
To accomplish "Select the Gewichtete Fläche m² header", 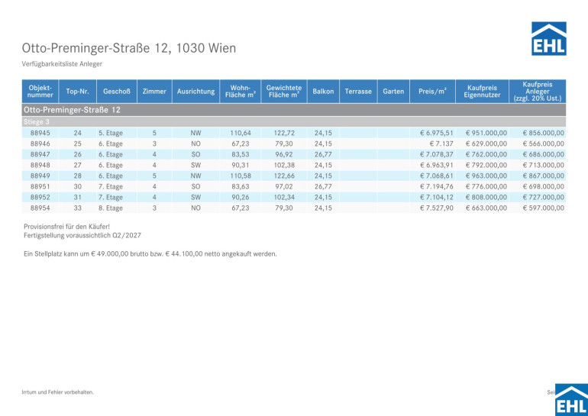I will point(283,91).
